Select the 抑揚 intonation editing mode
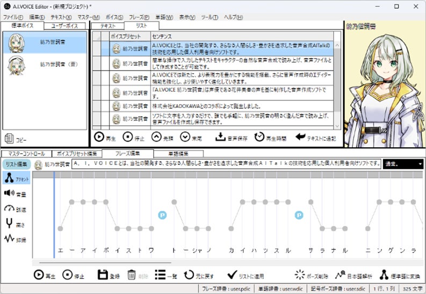Viewport: 426px width, 294px height. [16, 239]
